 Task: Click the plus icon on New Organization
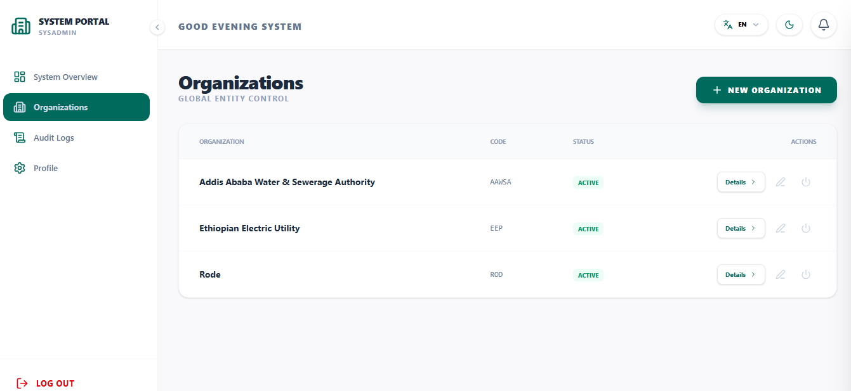point(717,90)
